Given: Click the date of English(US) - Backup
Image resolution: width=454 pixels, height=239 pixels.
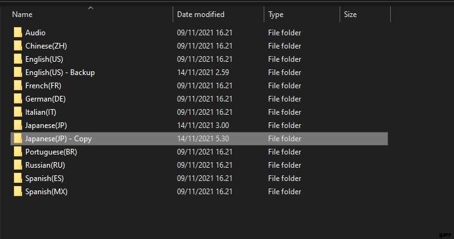Looking at the screenshot, I should coord(203,73).
